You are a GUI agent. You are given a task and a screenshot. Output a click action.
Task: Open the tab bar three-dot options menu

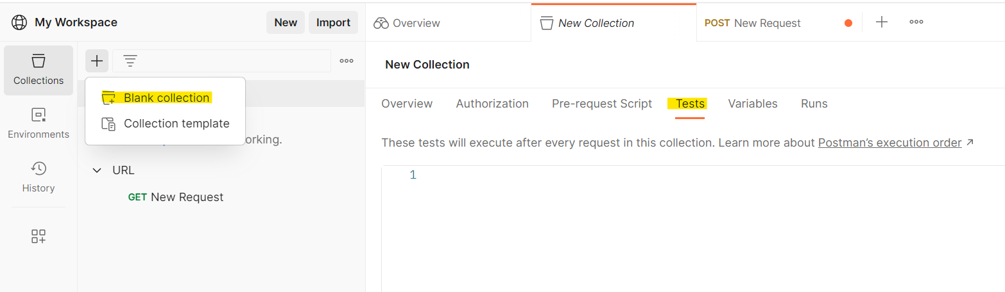916,22
